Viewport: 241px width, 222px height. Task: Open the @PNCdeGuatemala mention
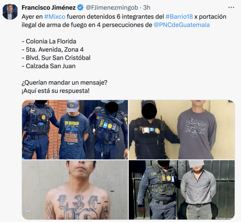(x=182, y=25)
